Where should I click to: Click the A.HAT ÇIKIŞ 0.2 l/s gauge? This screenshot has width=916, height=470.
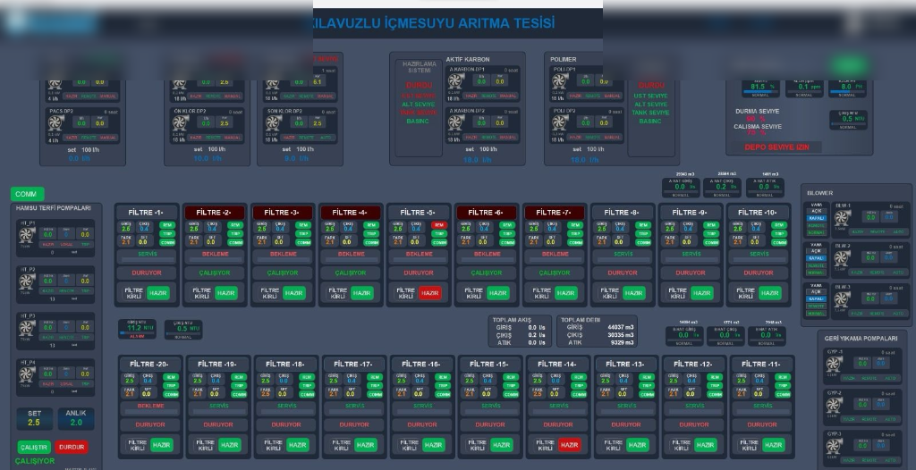click(x=722, y=187)
